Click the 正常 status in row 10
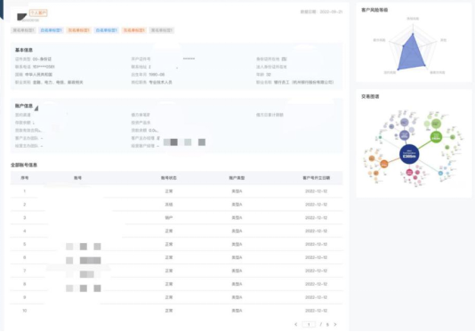 coord(169,311)
